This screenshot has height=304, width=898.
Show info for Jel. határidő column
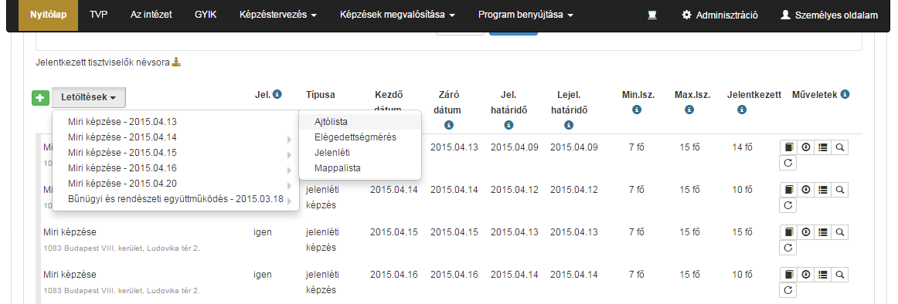point(509,124)
